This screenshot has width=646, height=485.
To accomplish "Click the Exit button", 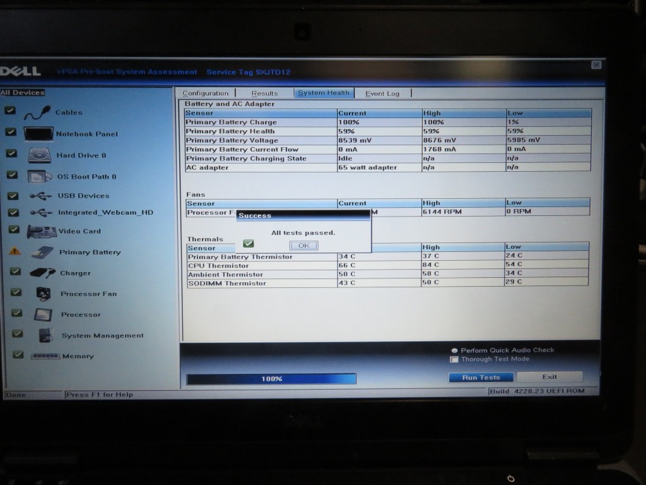I will (549, 376).
